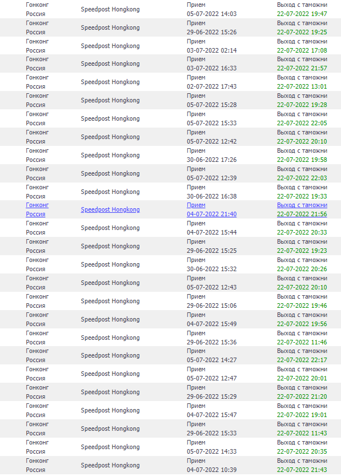
Task: Select row with customs exit 22-07-2022 22:03
Action: (x=170, y=173)
